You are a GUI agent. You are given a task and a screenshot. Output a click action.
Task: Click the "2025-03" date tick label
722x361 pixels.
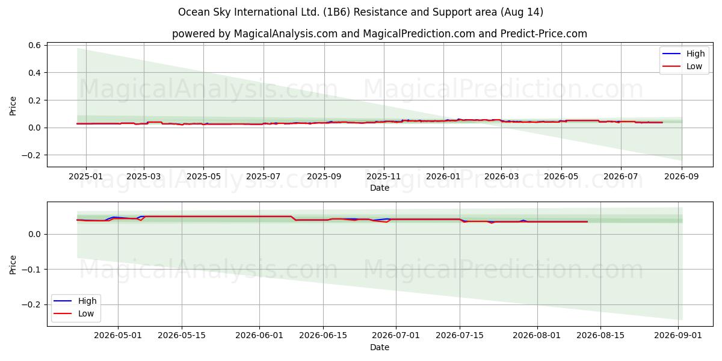[143, 176]
